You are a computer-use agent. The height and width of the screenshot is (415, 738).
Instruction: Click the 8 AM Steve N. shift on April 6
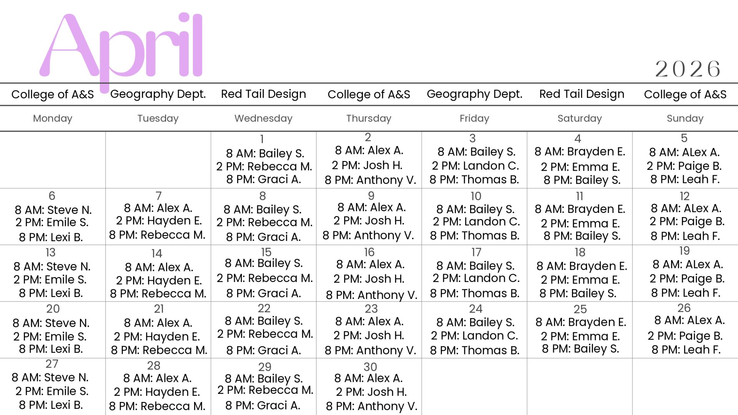pos(53,210)
